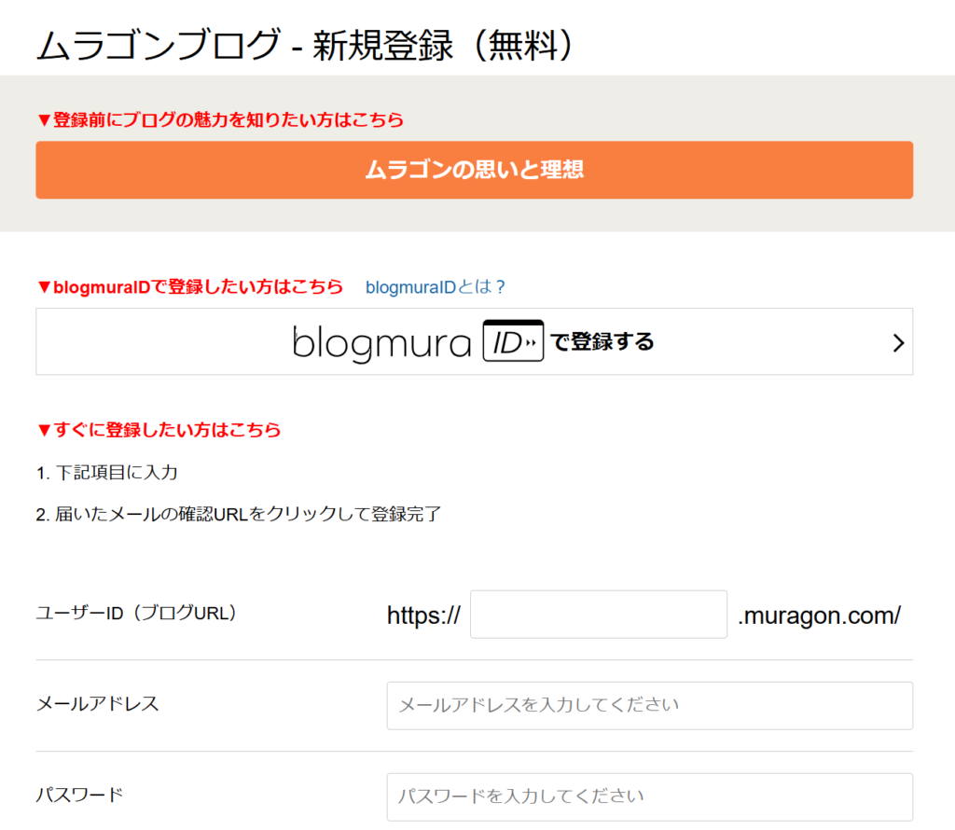Click step 1 text 下記項目に入力
955x830 pixels.
tap(107, 473)
